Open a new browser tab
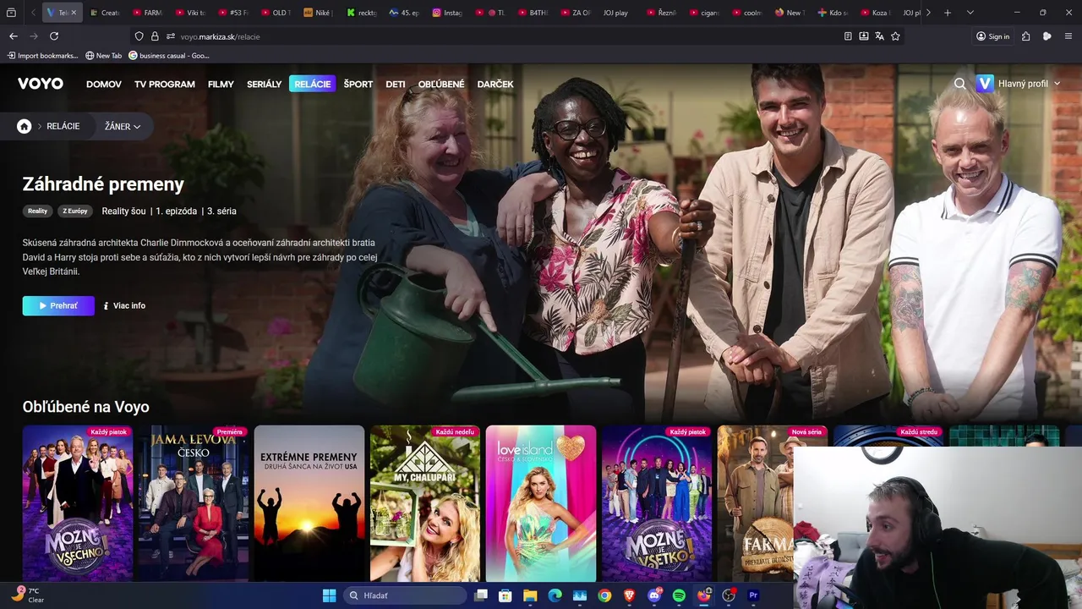Viewport: 1082px width, 609px height. pyautogui.click(x=948, y=13)
